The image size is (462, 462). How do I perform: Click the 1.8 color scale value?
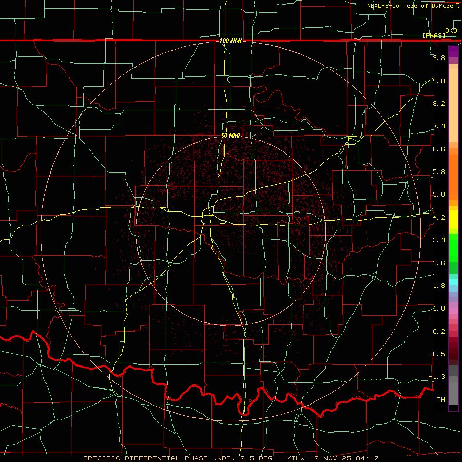point(439,286)
